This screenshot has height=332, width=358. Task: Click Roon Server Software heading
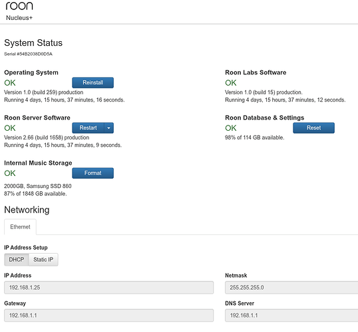37,118
